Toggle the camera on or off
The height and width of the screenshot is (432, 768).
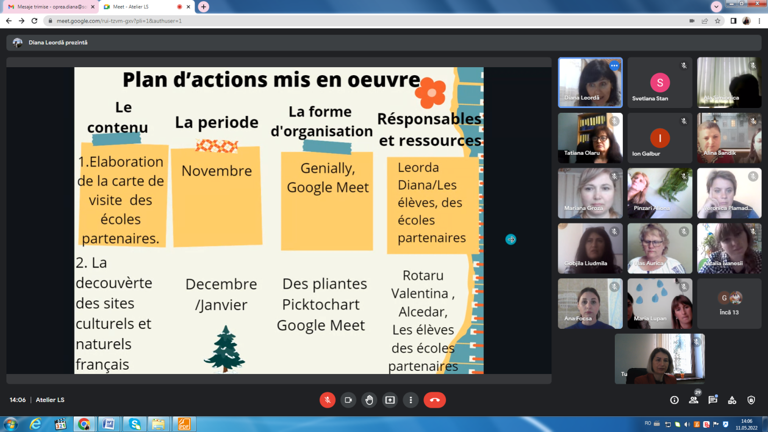tap(348, 400)
